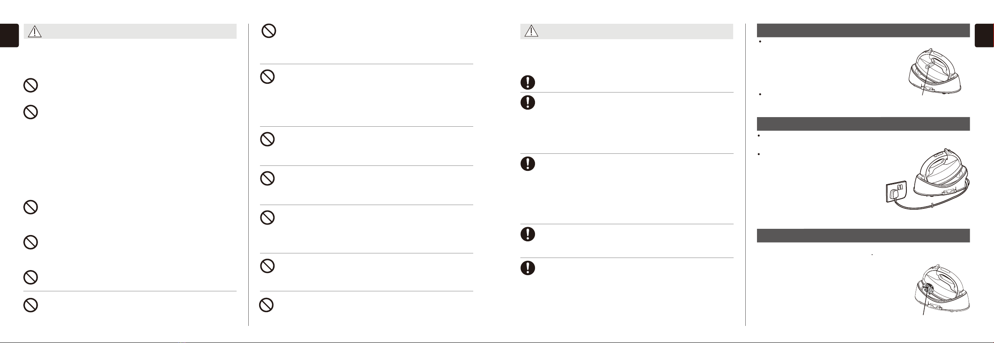Image resolution: width=994 pixels, height=343 pixels.
Task: Select the bottom prohibition icon in the middle column
Action: tap(267, 305)
